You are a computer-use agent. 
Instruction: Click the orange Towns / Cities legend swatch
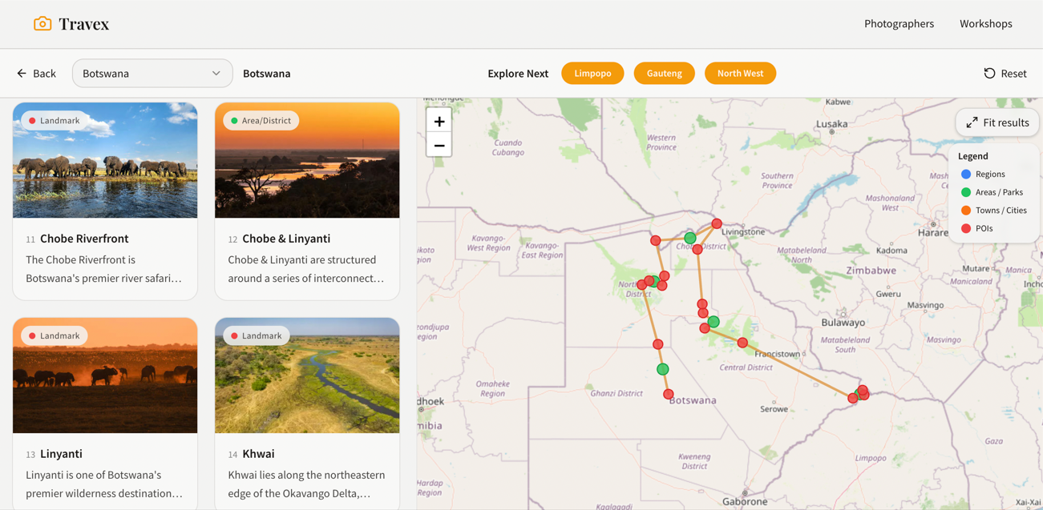(966, 211)
